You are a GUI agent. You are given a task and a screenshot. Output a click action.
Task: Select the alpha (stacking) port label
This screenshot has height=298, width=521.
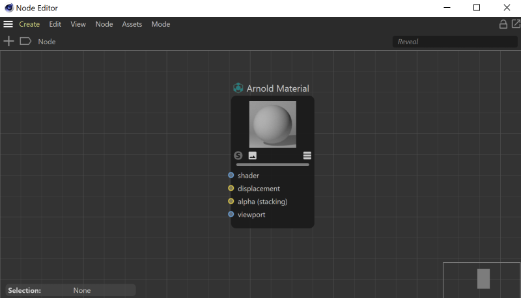point(262,202)
